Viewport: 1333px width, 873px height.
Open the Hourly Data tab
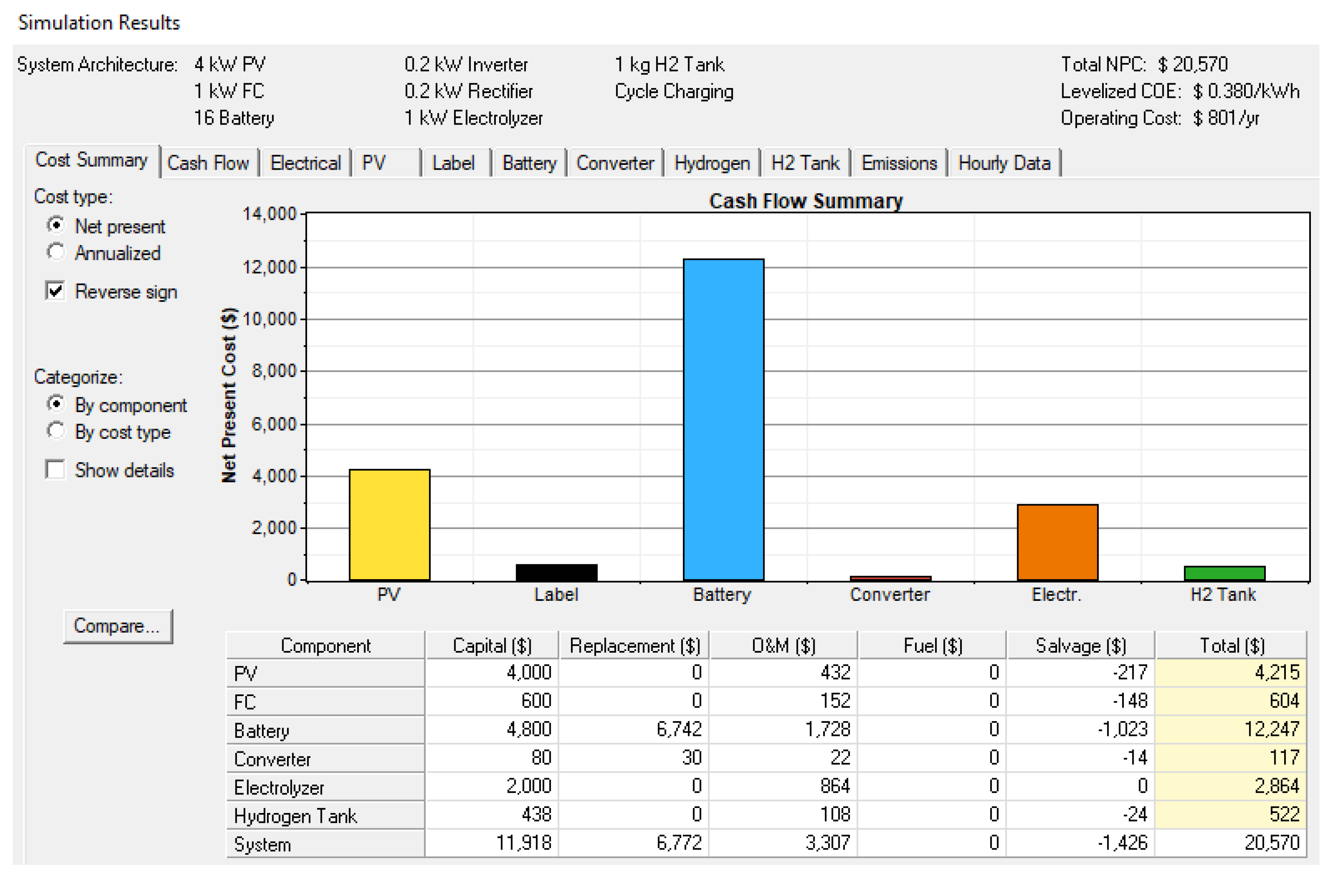1003,164
